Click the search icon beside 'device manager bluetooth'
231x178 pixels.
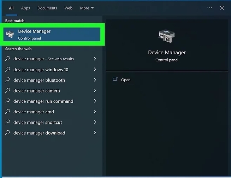[8, 80]
